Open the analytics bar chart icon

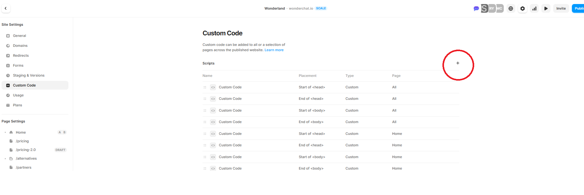point(534,9)
